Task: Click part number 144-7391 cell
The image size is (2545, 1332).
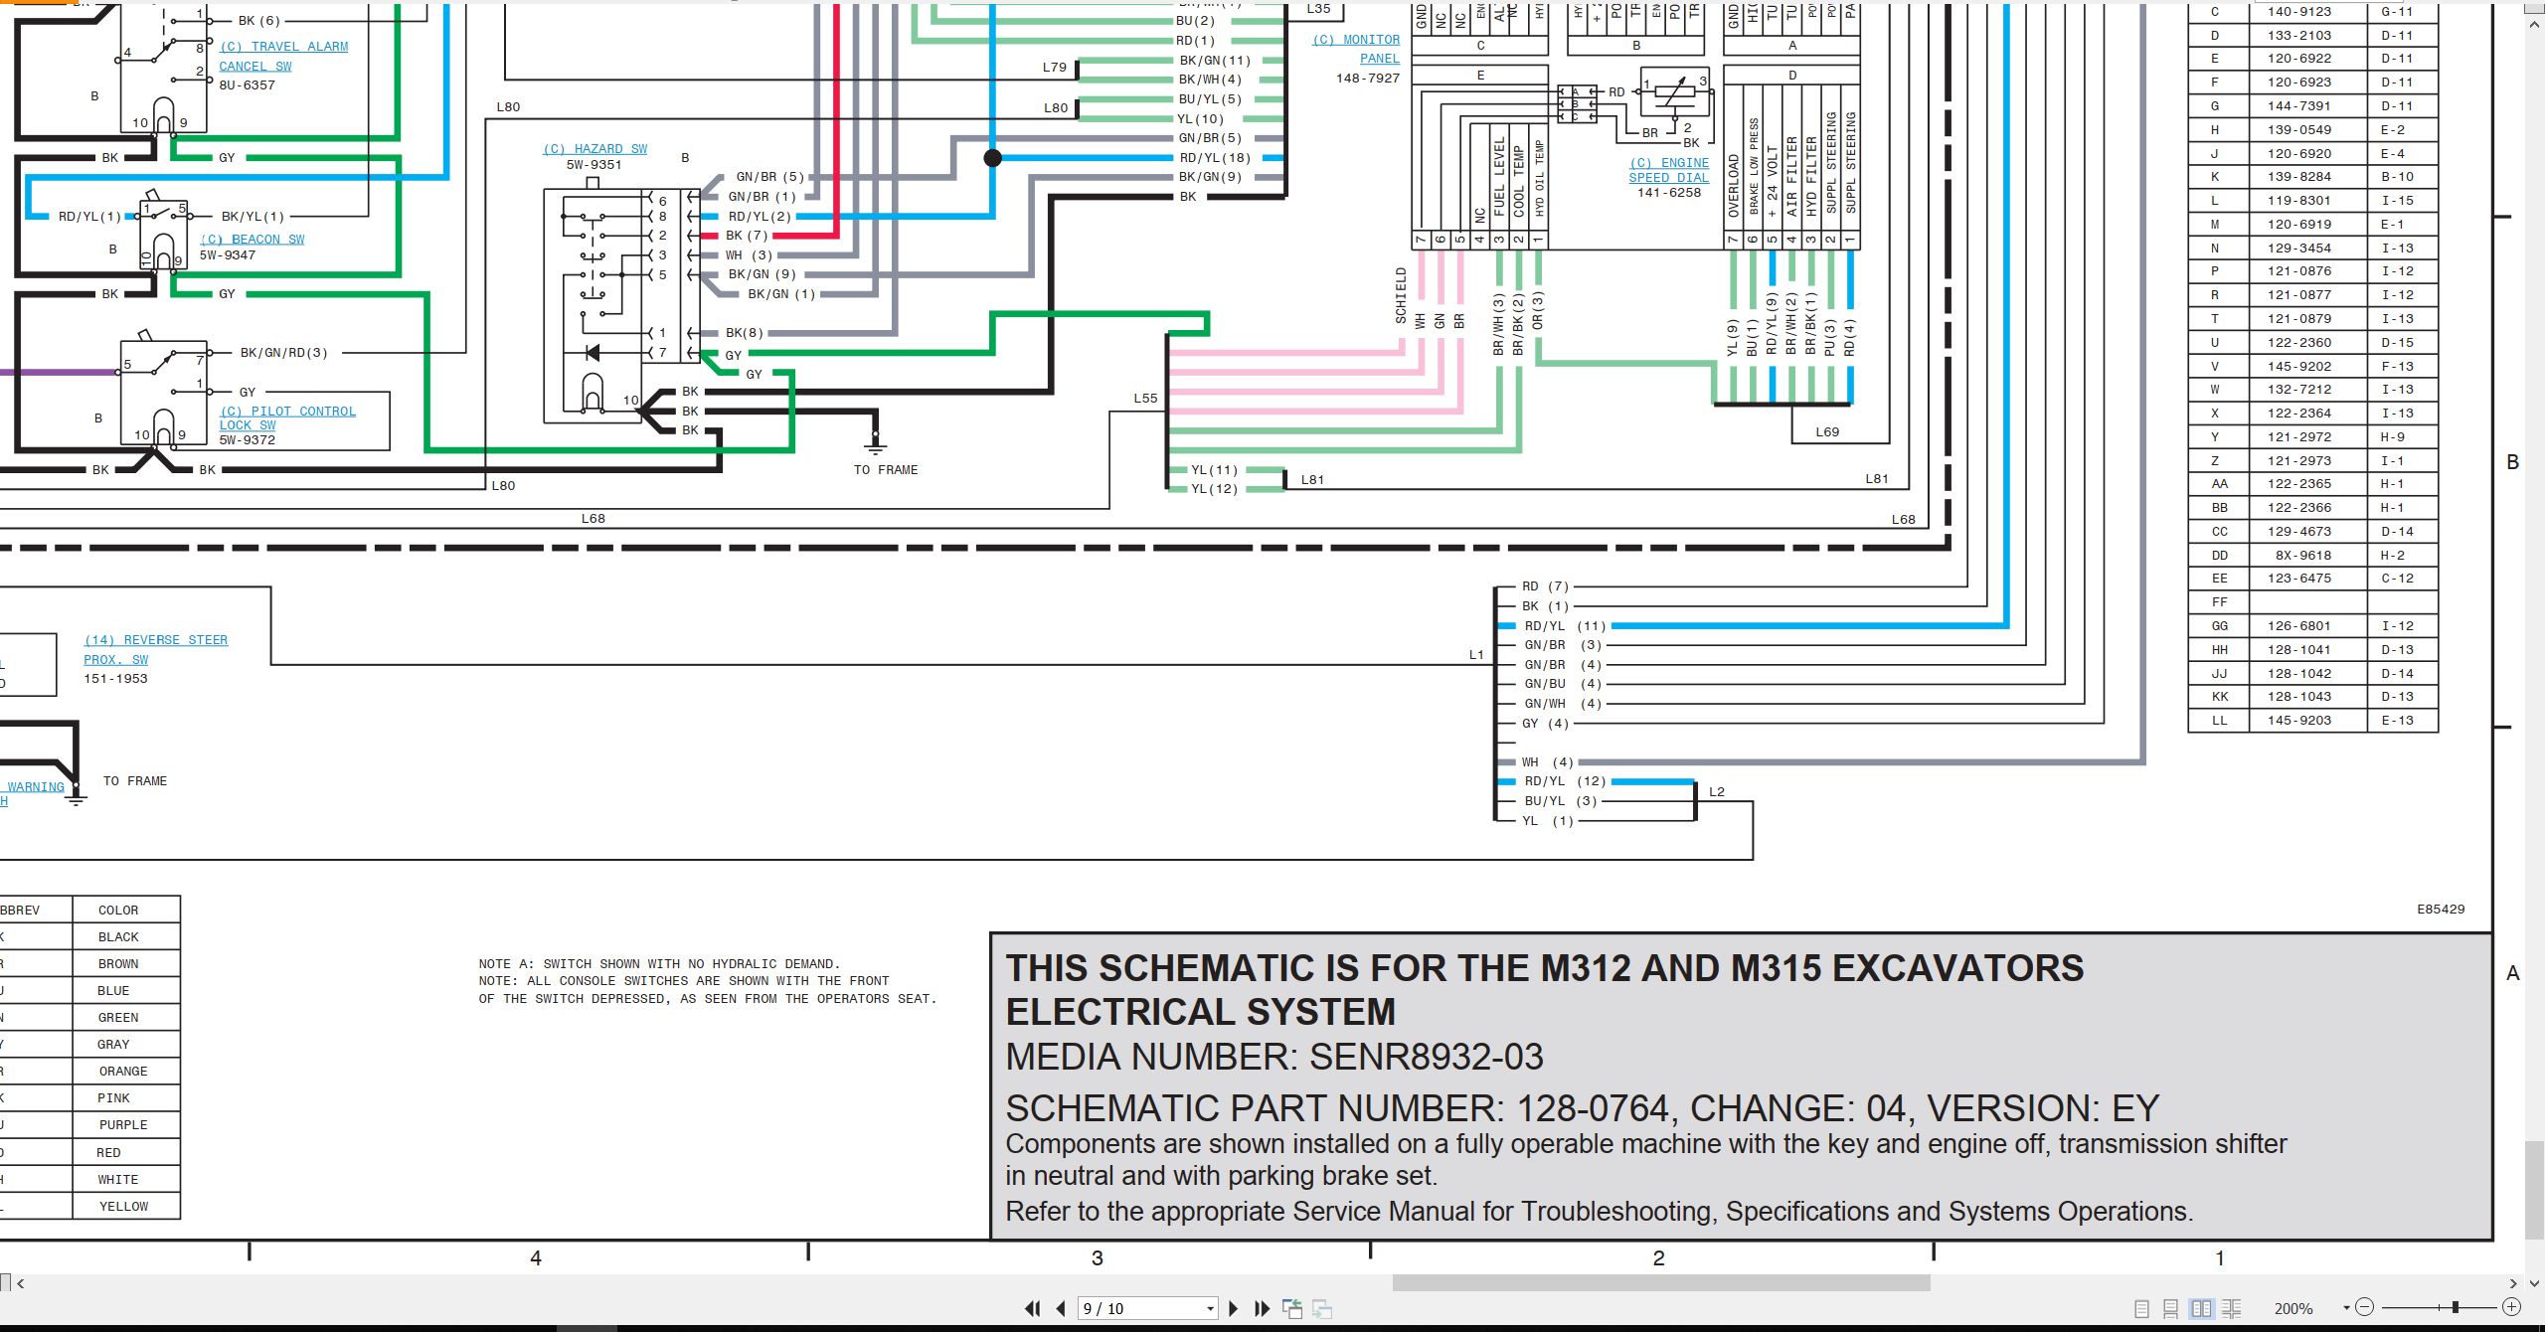Action: tap(2299, 106)
